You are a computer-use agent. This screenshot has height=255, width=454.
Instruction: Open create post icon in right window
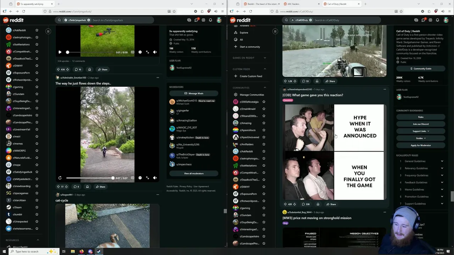pyautogui.click(x=430, y=20)
